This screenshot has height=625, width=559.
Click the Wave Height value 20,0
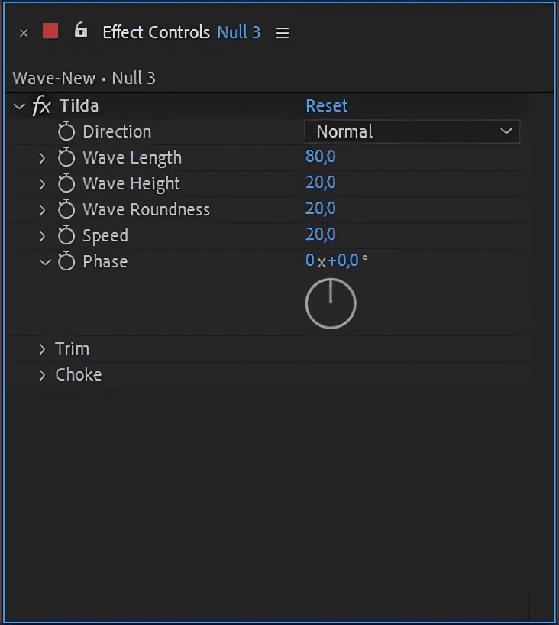pos(320,183)
